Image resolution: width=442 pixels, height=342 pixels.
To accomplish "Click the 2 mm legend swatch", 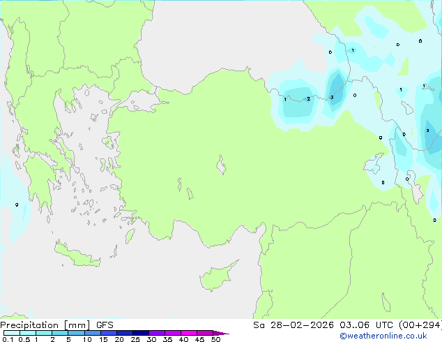I will pyautogui.click(x=60, y=333).
